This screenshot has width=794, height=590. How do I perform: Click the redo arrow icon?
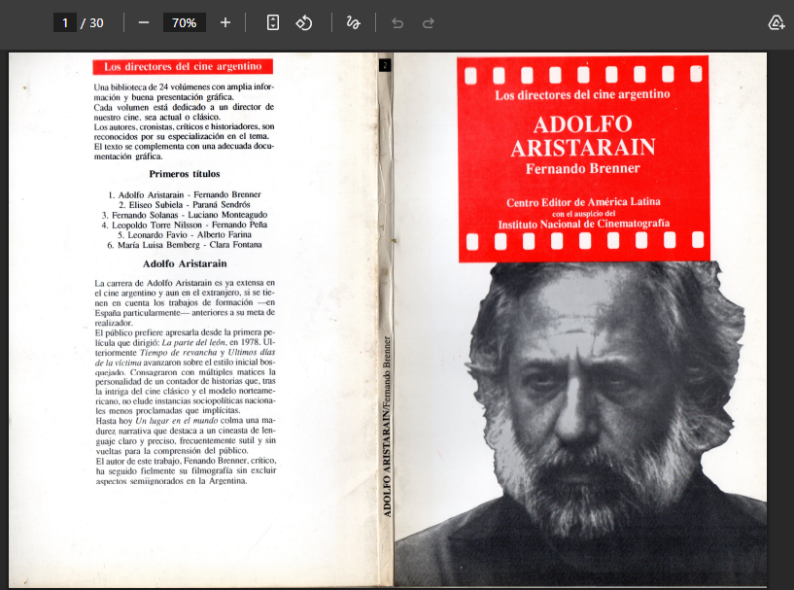tap(429, 22)
